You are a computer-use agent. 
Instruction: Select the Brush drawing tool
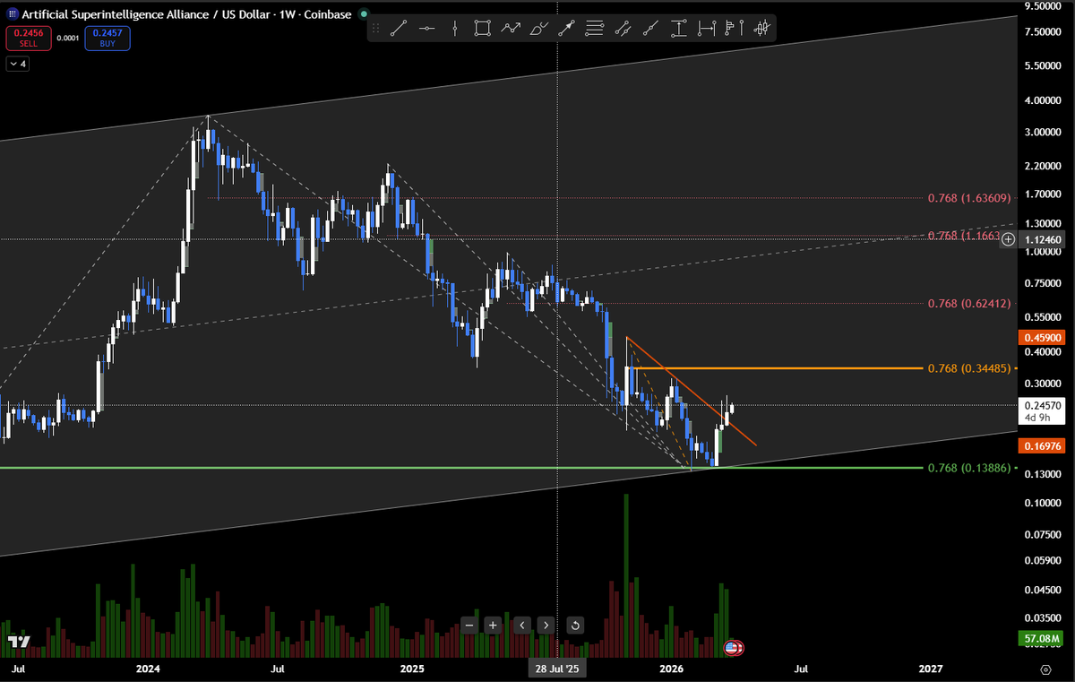click(x=538, y=29)
